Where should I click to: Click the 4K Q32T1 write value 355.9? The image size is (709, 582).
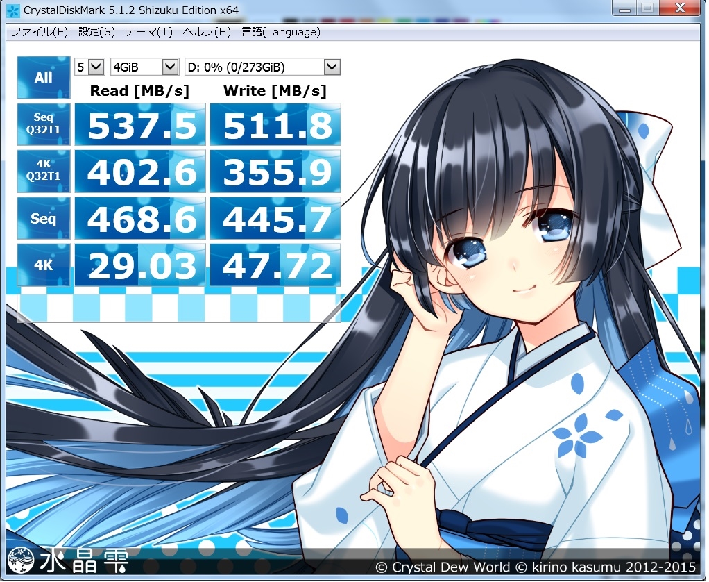point(275,172)
